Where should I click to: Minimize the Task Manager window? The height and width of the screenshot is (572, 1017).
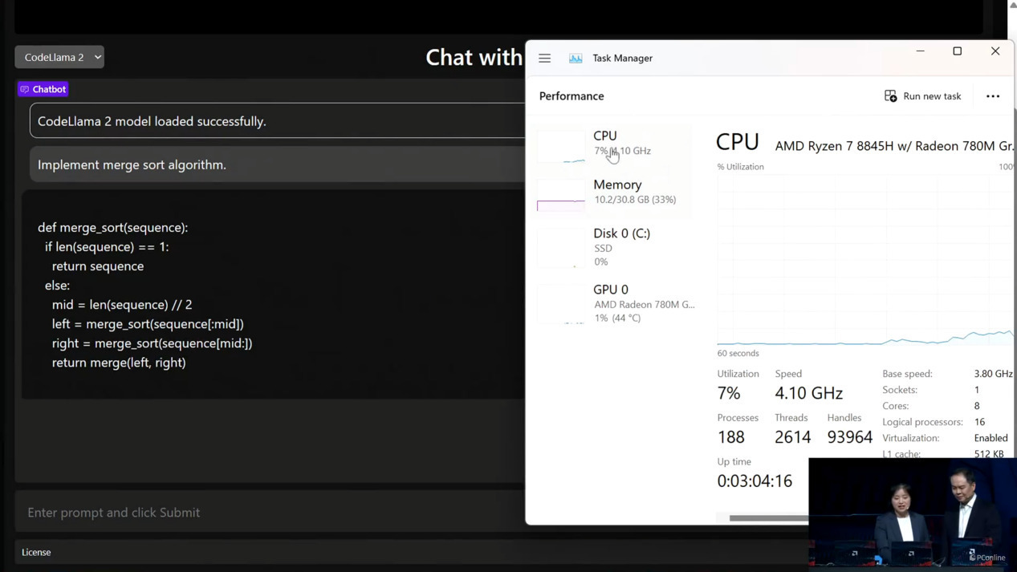(x=921, y=51)
